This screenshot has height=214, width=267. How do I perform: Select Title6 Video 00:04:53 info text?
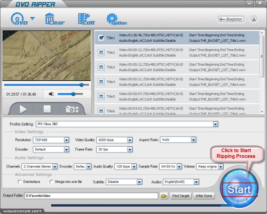point(151,108)
